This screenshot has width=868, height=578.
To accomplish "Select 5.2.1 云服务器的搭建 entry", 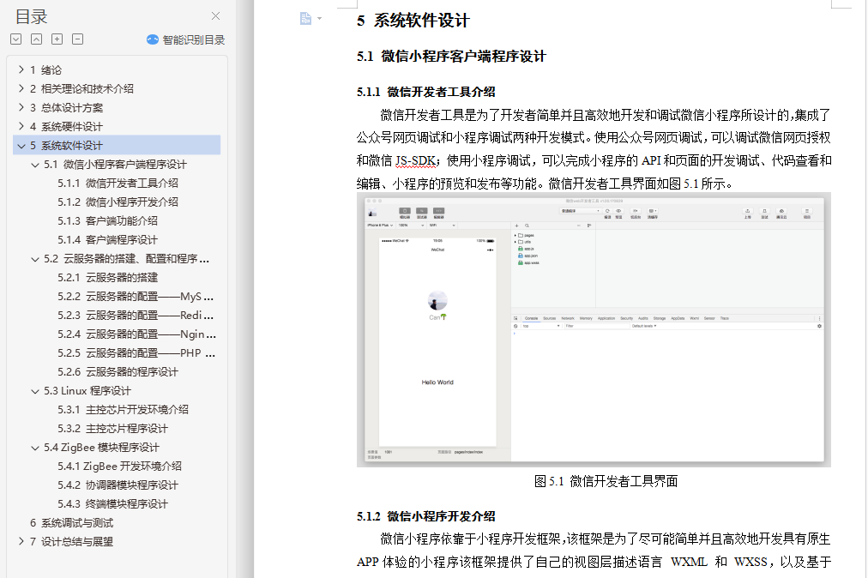I will (x=107, y=277).
